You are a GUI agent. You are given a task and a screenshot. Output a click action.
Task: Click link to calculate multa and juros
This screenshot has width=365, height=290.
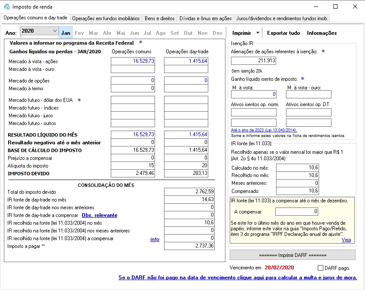(237, 278)
